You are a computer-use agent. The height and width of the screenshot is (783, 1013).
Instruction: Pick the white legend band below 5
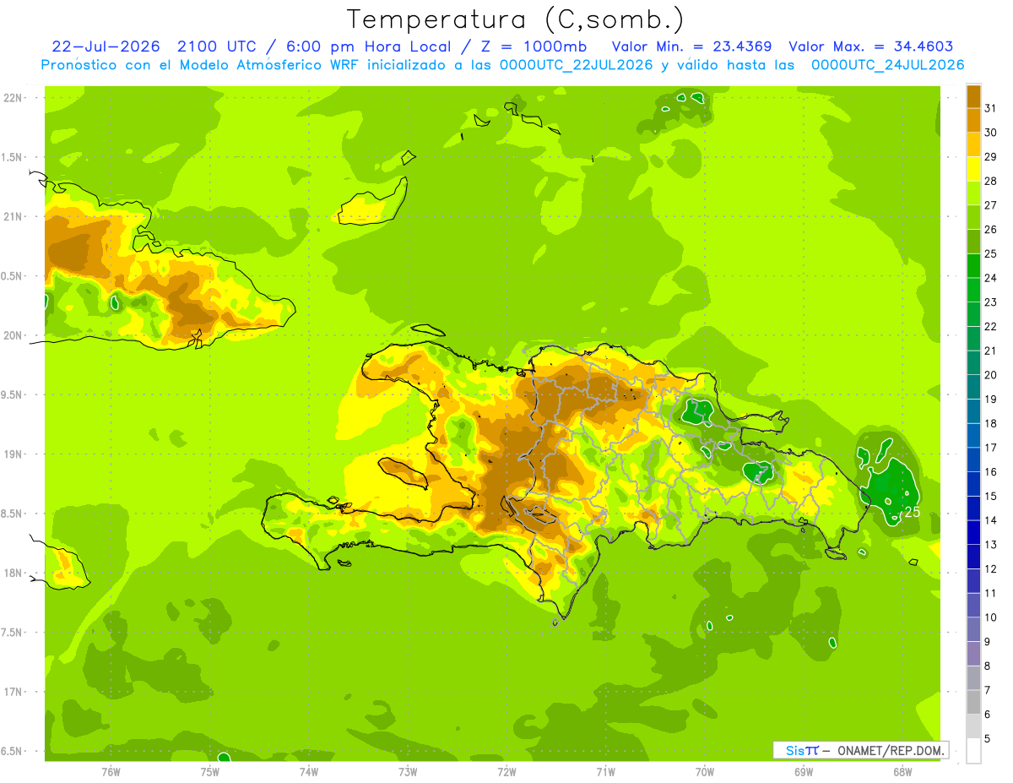click(973, 751)
